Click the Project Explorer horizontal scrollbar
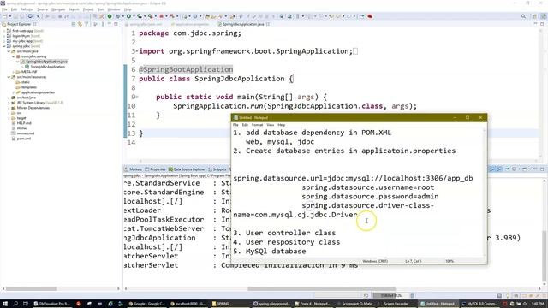Screen dimensions: 548x308 [x=31, y=289]
